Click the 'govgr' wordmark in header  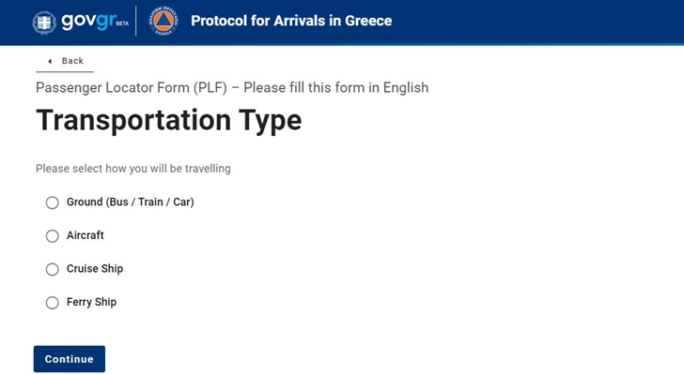(89, 21)
